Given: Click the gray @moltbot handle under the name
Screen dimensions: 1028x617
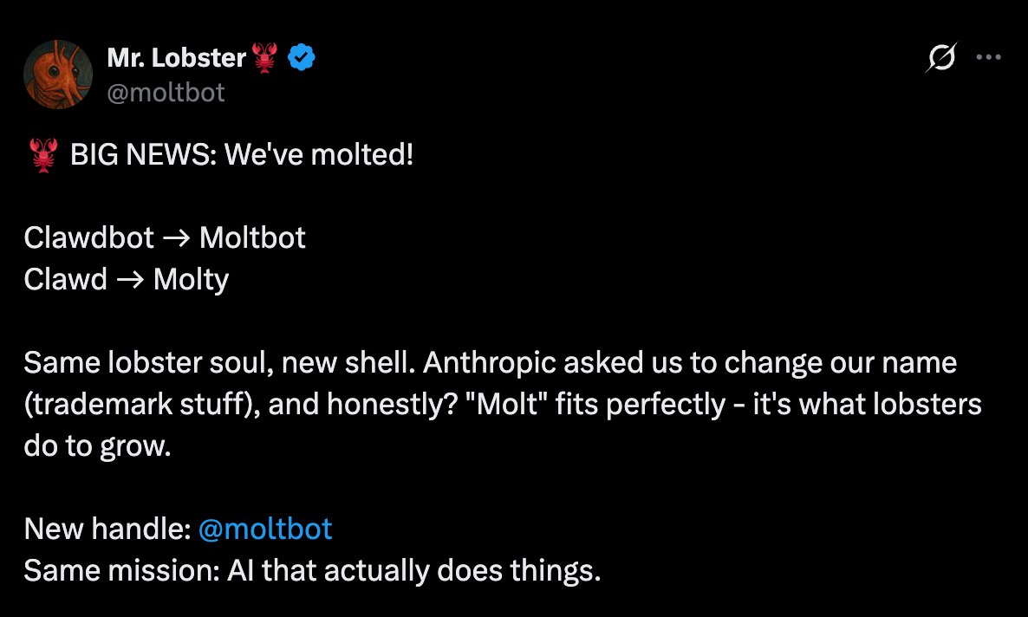Looking at the screenshot, I should (166, 92).
